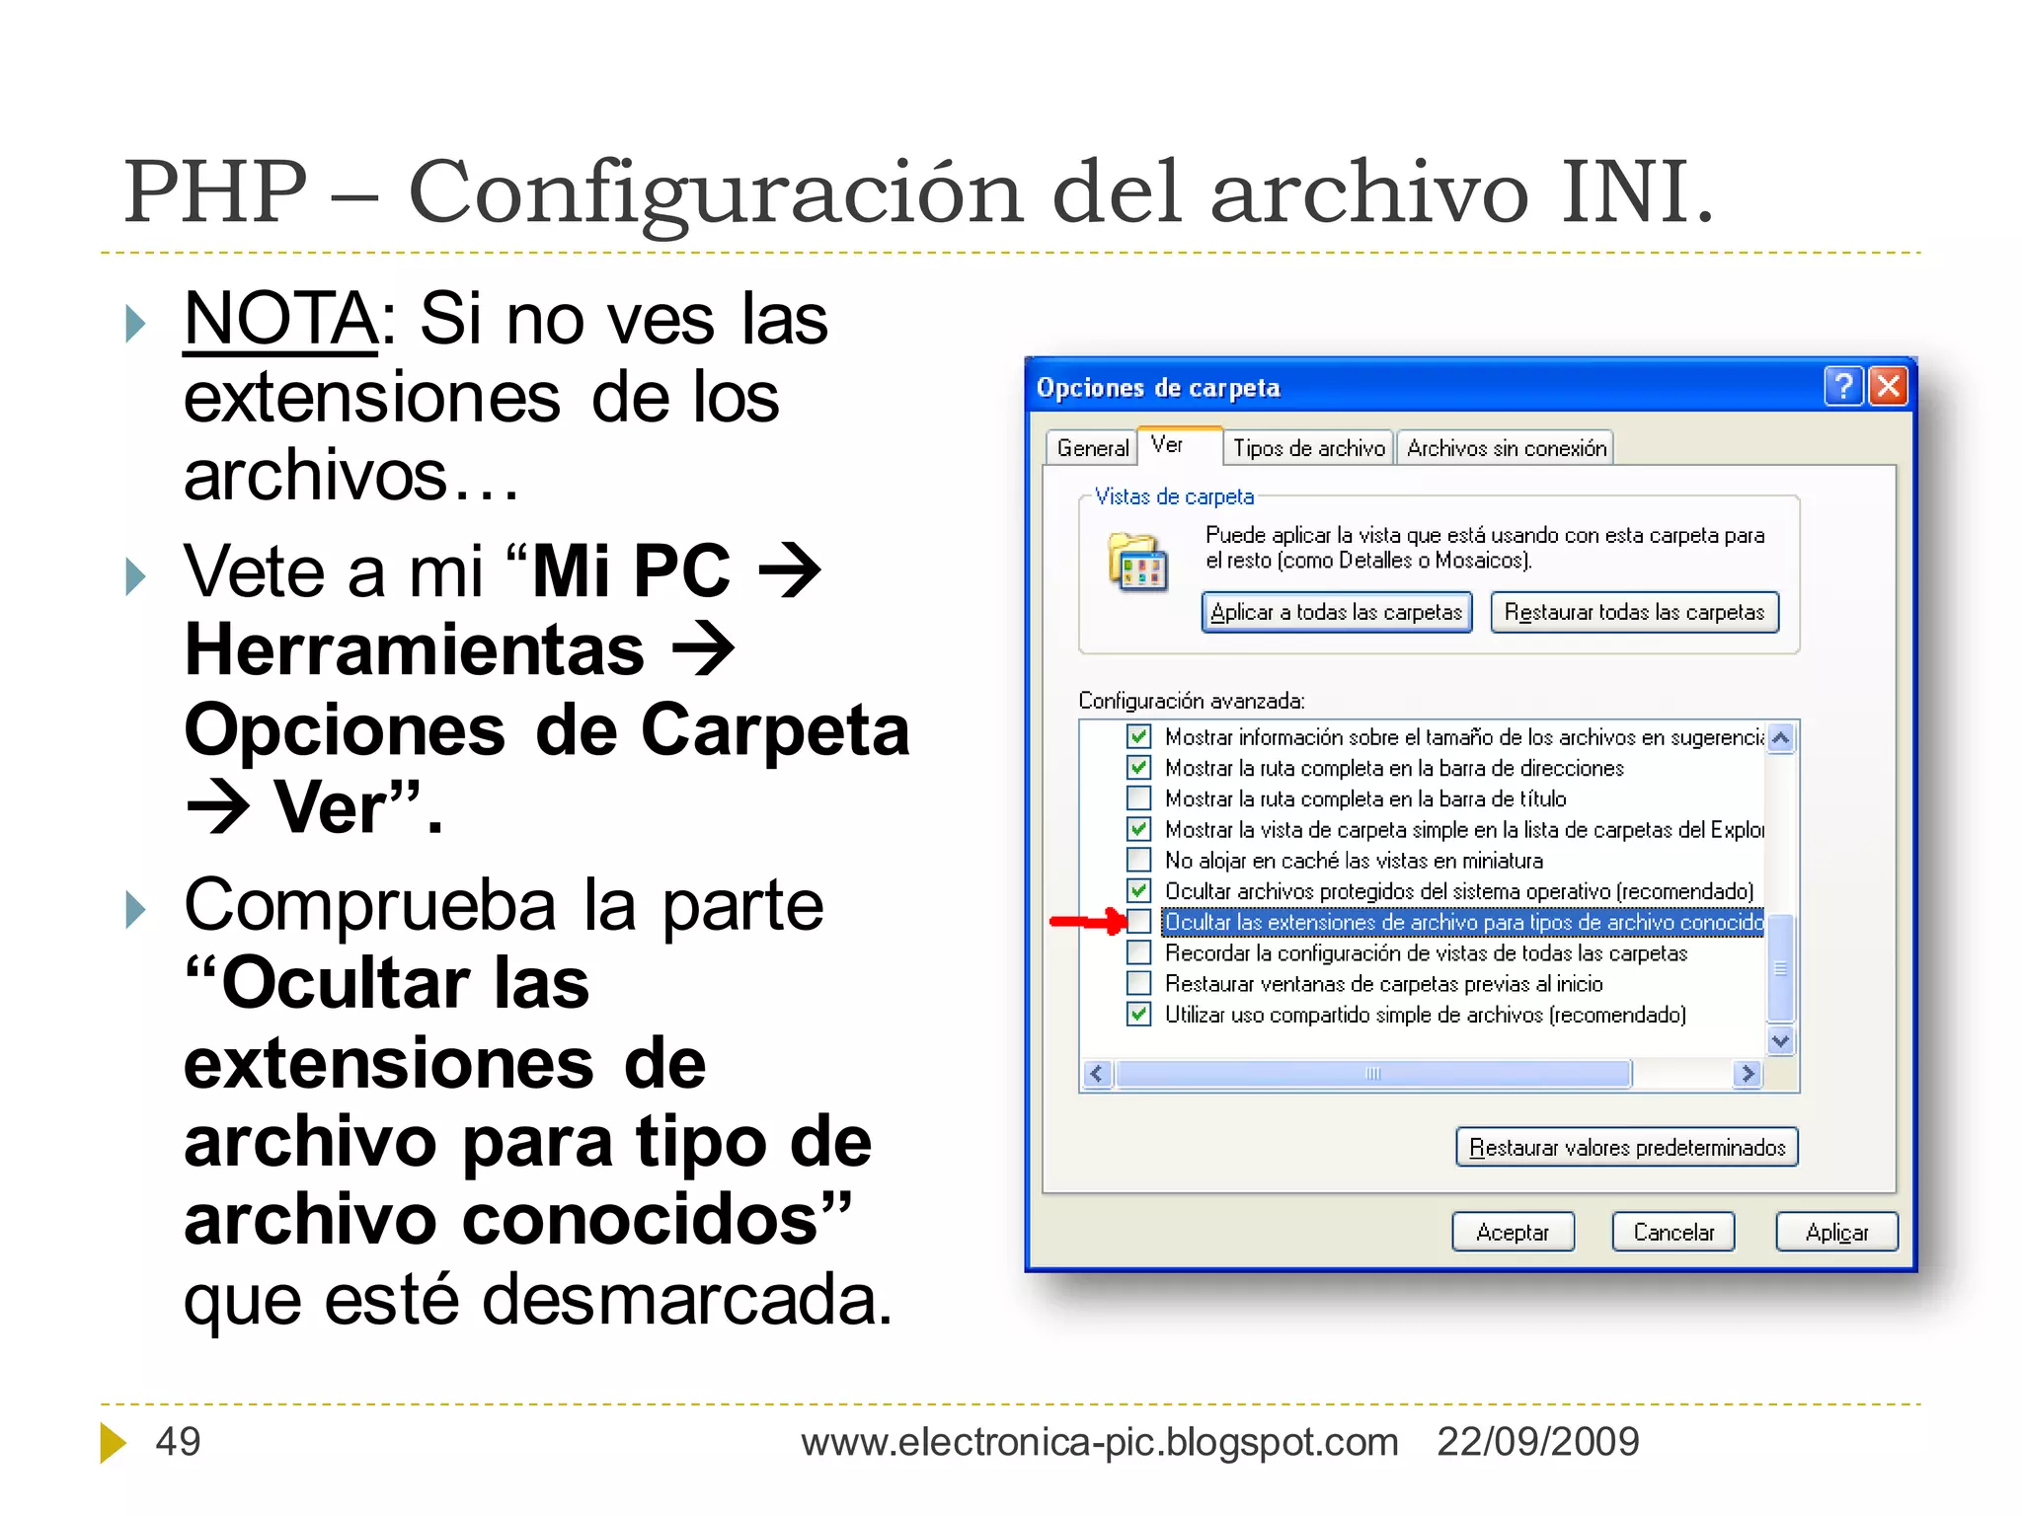Click the Vistas de carpeta group label
Image resolution: width=2022 pixels, height=1516 pixels.
pos(1174,496)
